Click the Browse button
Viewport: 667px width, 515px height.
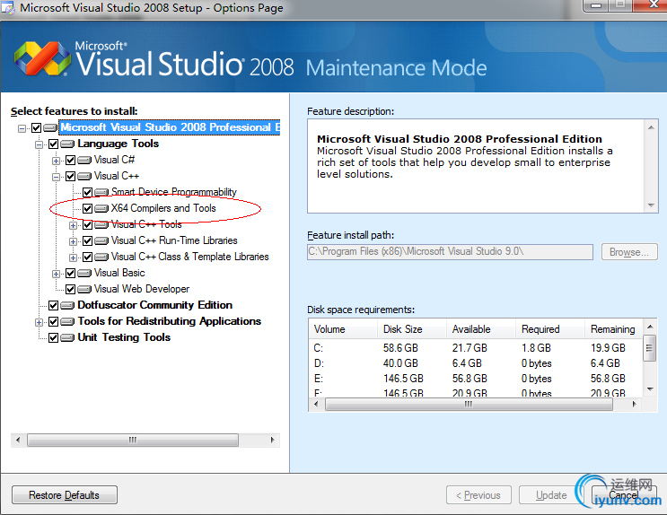pyautogui.click(x=629, y=252)
